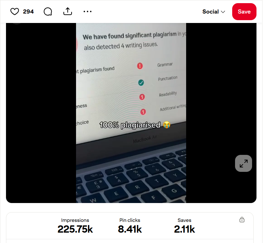Click the '100% plagiarised' caption on video
265x243 pixels.
click(135, 125)
